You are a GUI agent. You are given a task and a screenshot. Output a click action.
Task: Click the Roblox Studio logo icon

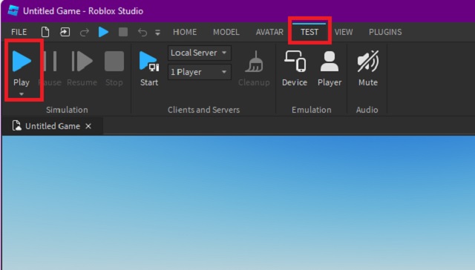coord(13,10)
